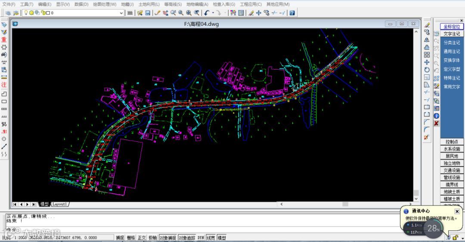Open the 水系设施 category
The image size is (465, 242).
452,149
